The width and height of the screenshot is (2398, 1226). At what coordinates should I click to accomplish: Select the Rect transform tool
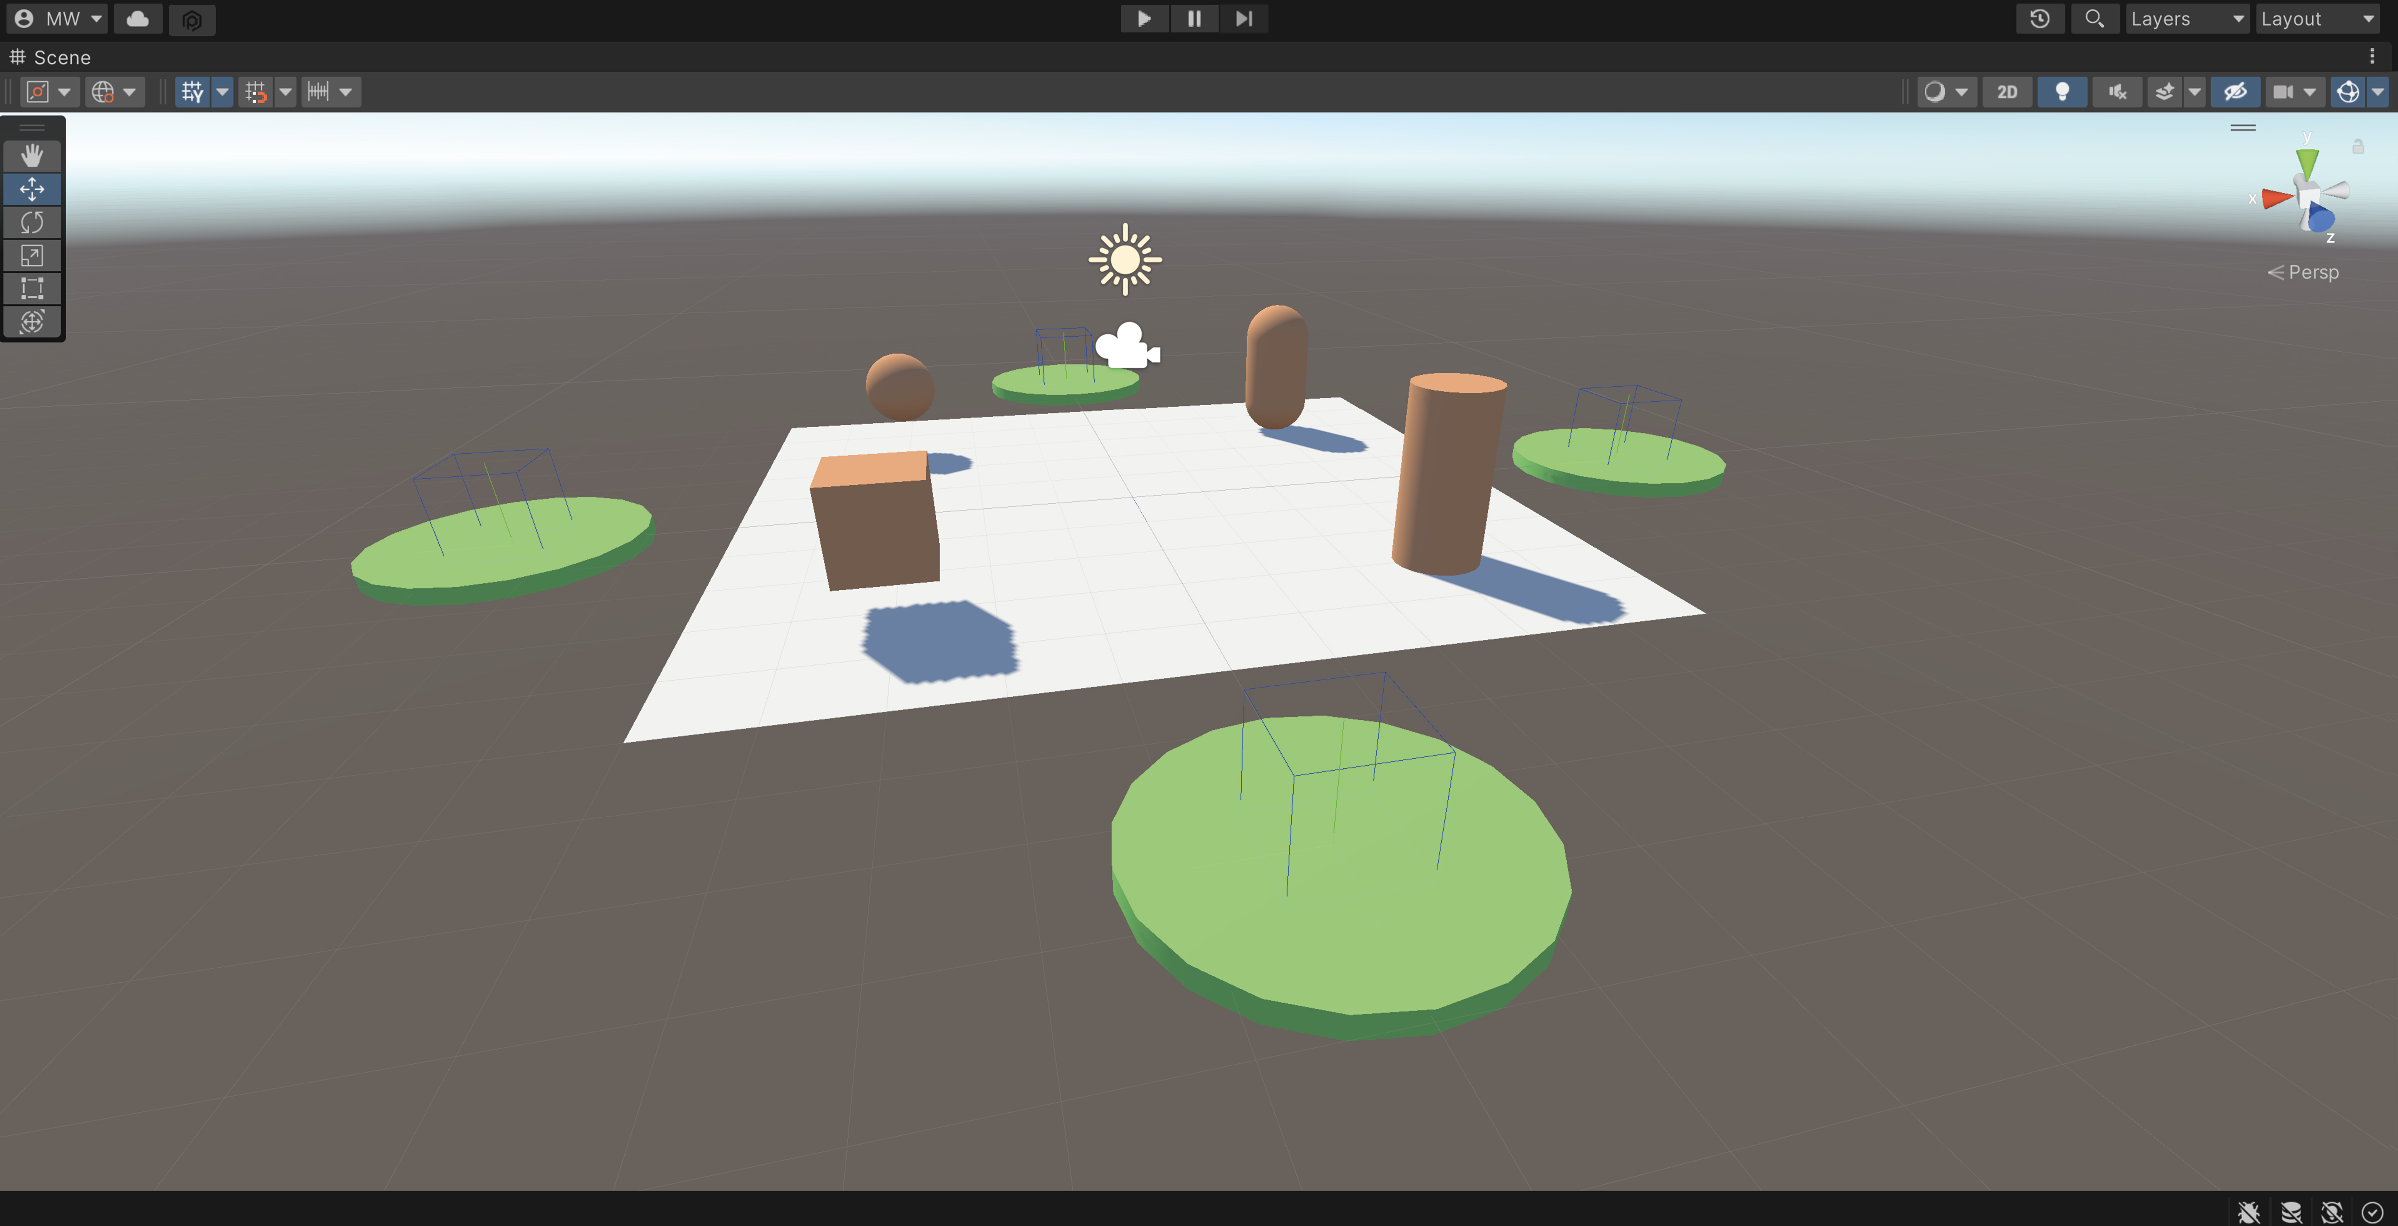click(32, 288)
